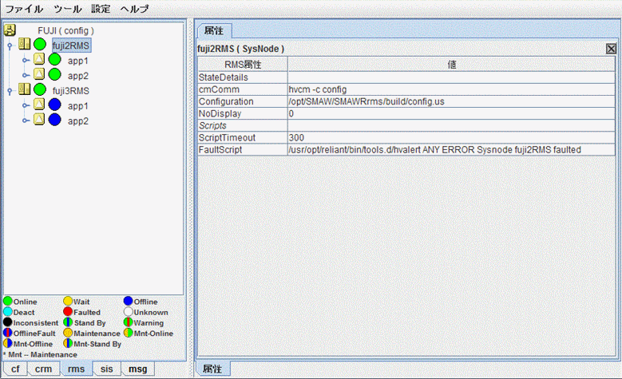Collapse the fuji2RMS tree node

click(x=10, y=46)
